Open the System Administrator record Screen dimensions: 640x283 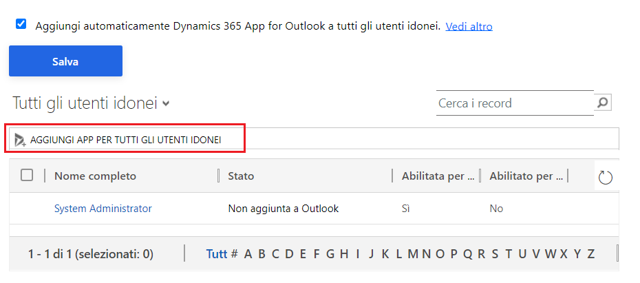coord(103,209)
